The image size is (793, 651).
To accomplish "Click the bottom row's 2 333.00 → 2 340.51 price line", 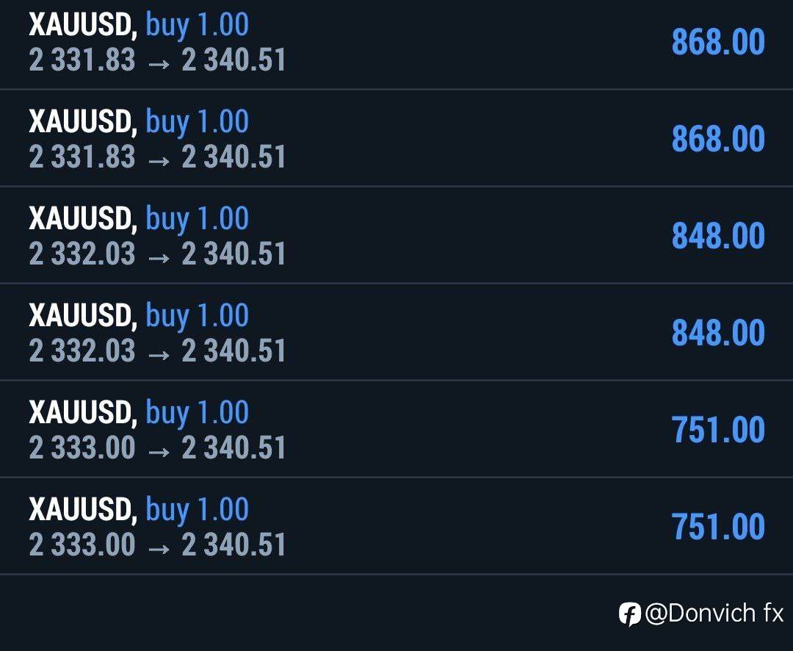I will coord(156,545).
